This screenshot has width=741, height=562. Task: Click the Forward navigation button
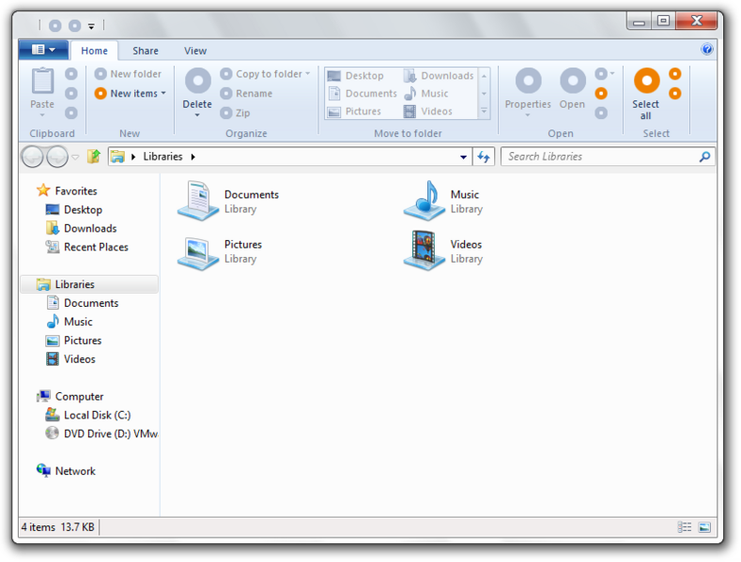(57, 157)
